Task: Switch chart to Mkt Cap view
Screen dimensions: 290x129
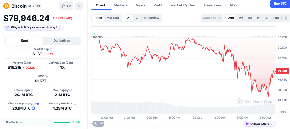Action: coord(113,18)
